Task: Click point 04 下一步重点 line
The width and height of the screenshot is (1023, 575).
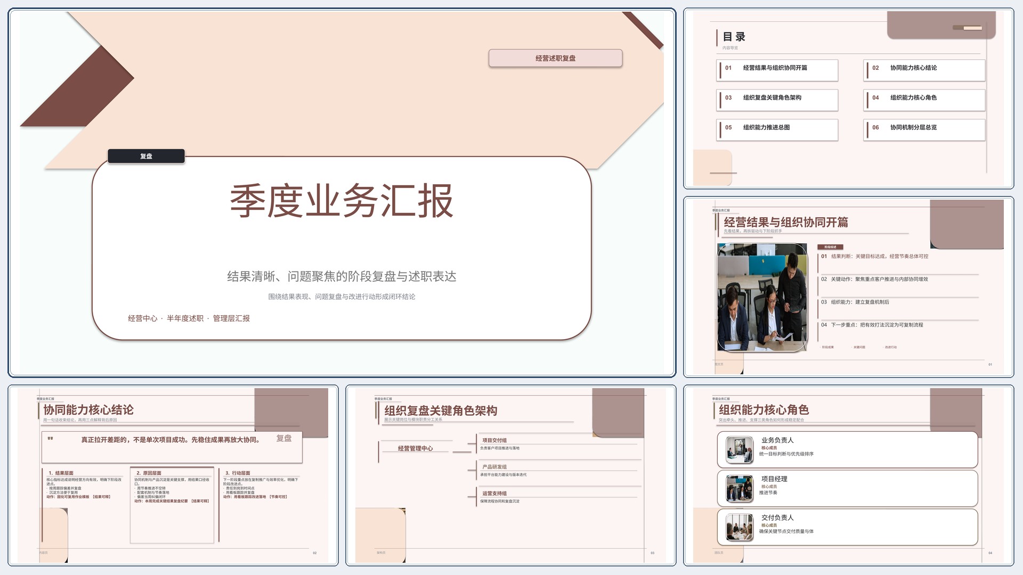Action: click(x=872, y=325)
